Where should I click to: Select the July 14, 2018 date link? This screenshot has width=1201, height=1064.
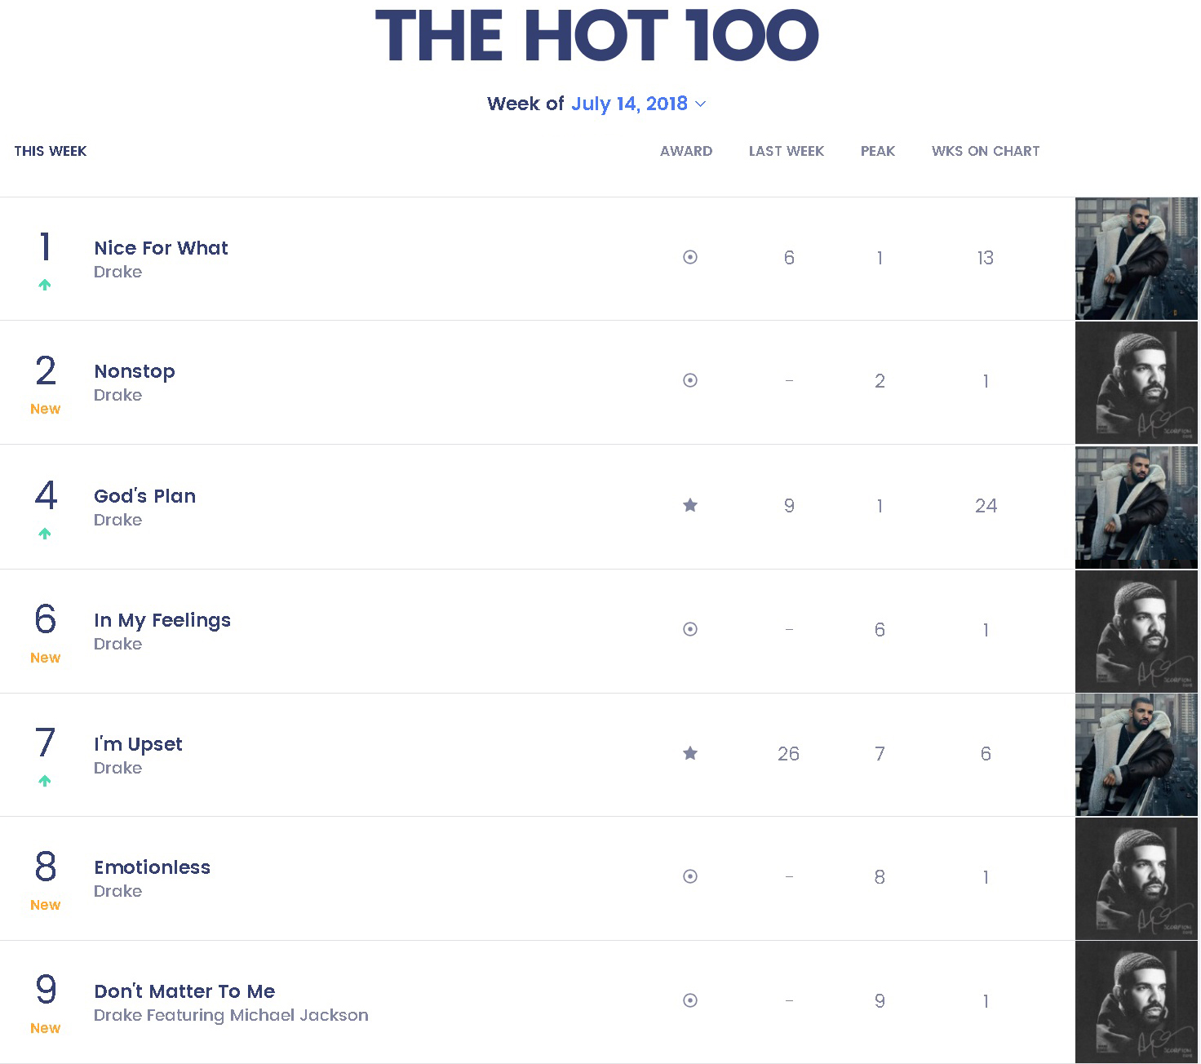(x=629, y=104)
